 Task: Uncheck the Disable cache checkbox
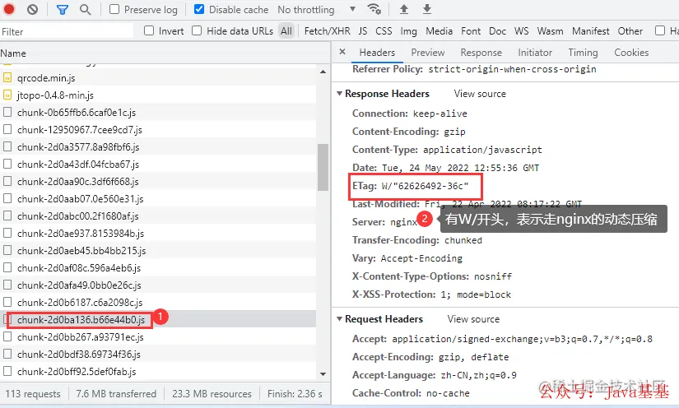[x=199, y=9]
